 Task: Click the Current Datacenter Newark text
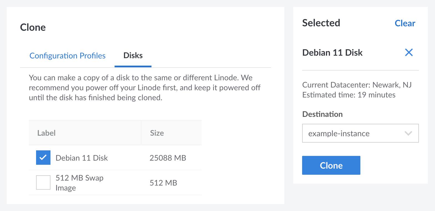[x=357, y=85]
